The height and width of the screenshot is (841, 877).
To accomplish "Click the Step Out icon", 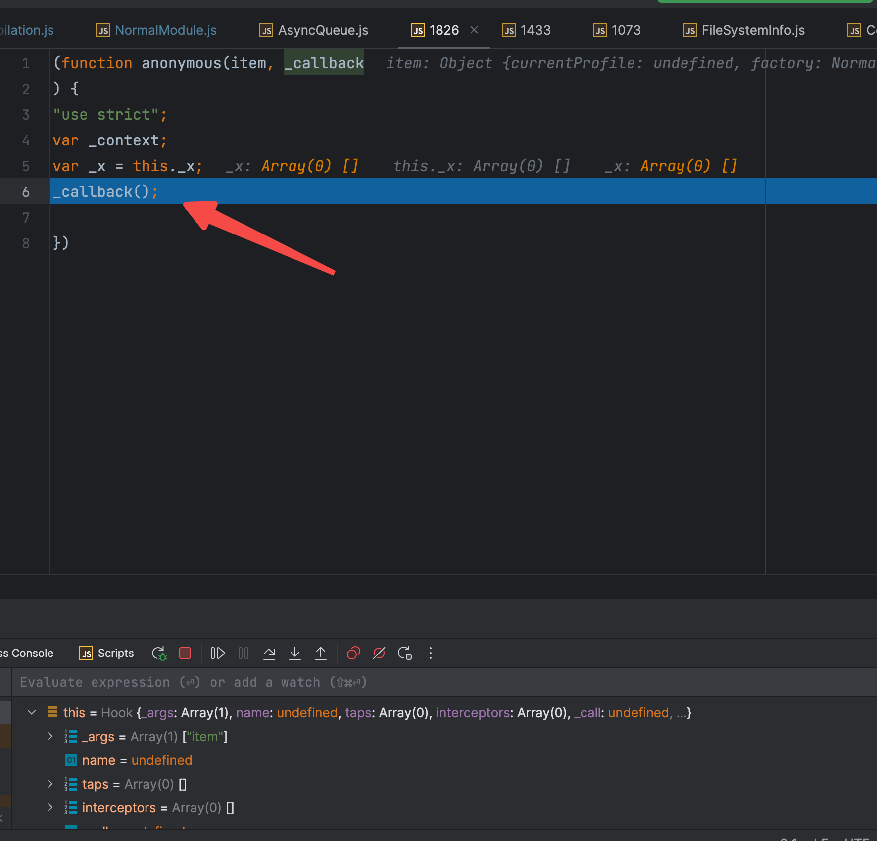I will pos(321,654).
